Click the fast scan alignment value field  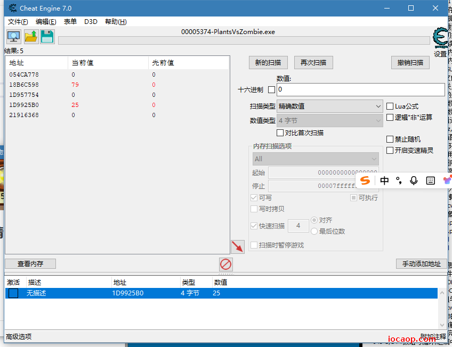(298, 226)
